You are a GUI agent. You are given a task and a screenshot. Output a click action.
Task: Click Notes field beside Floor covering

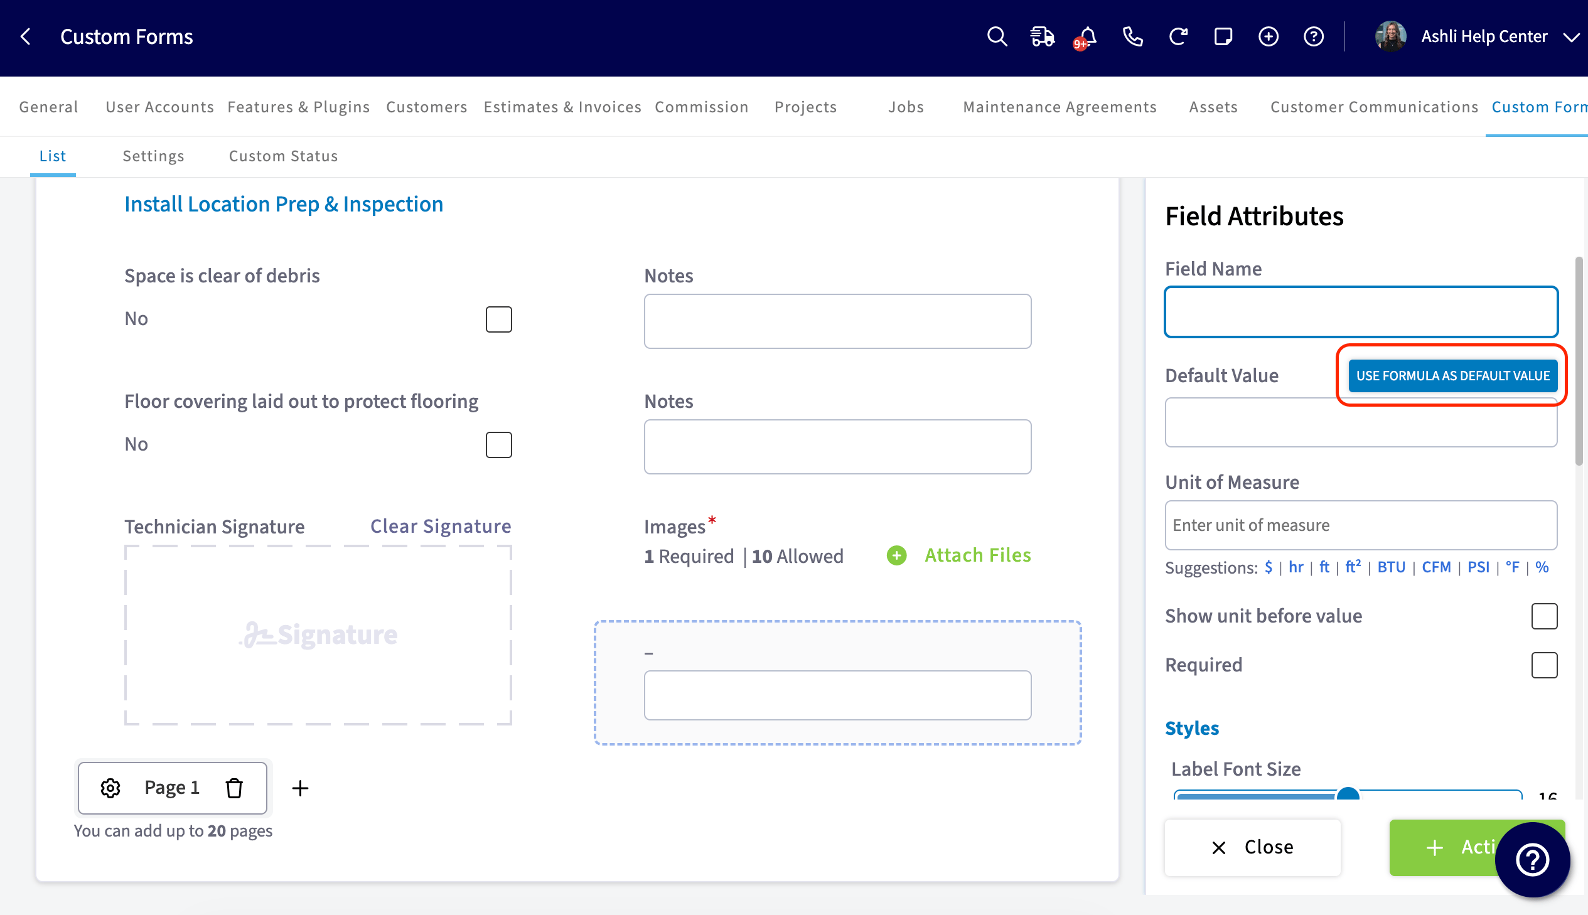tap(838, 447)
